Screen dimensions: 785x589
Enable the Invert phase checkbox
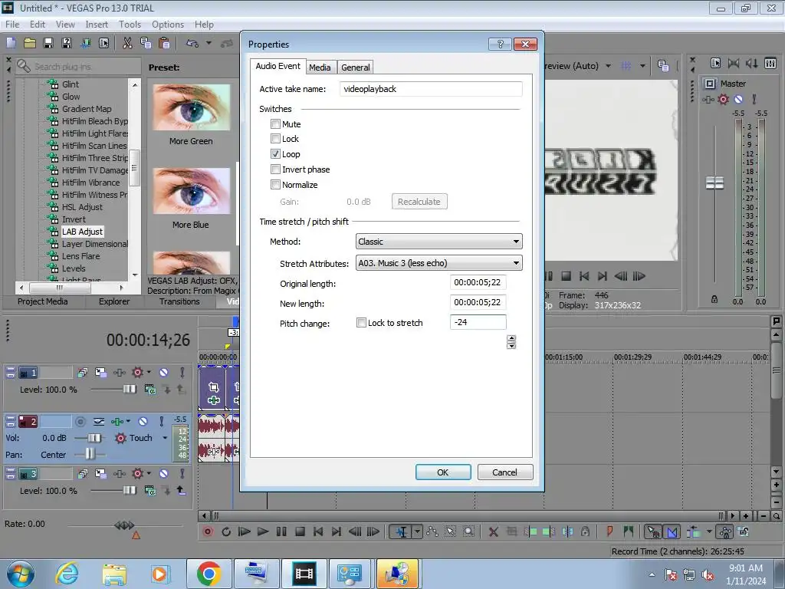[x=275, y=169]
